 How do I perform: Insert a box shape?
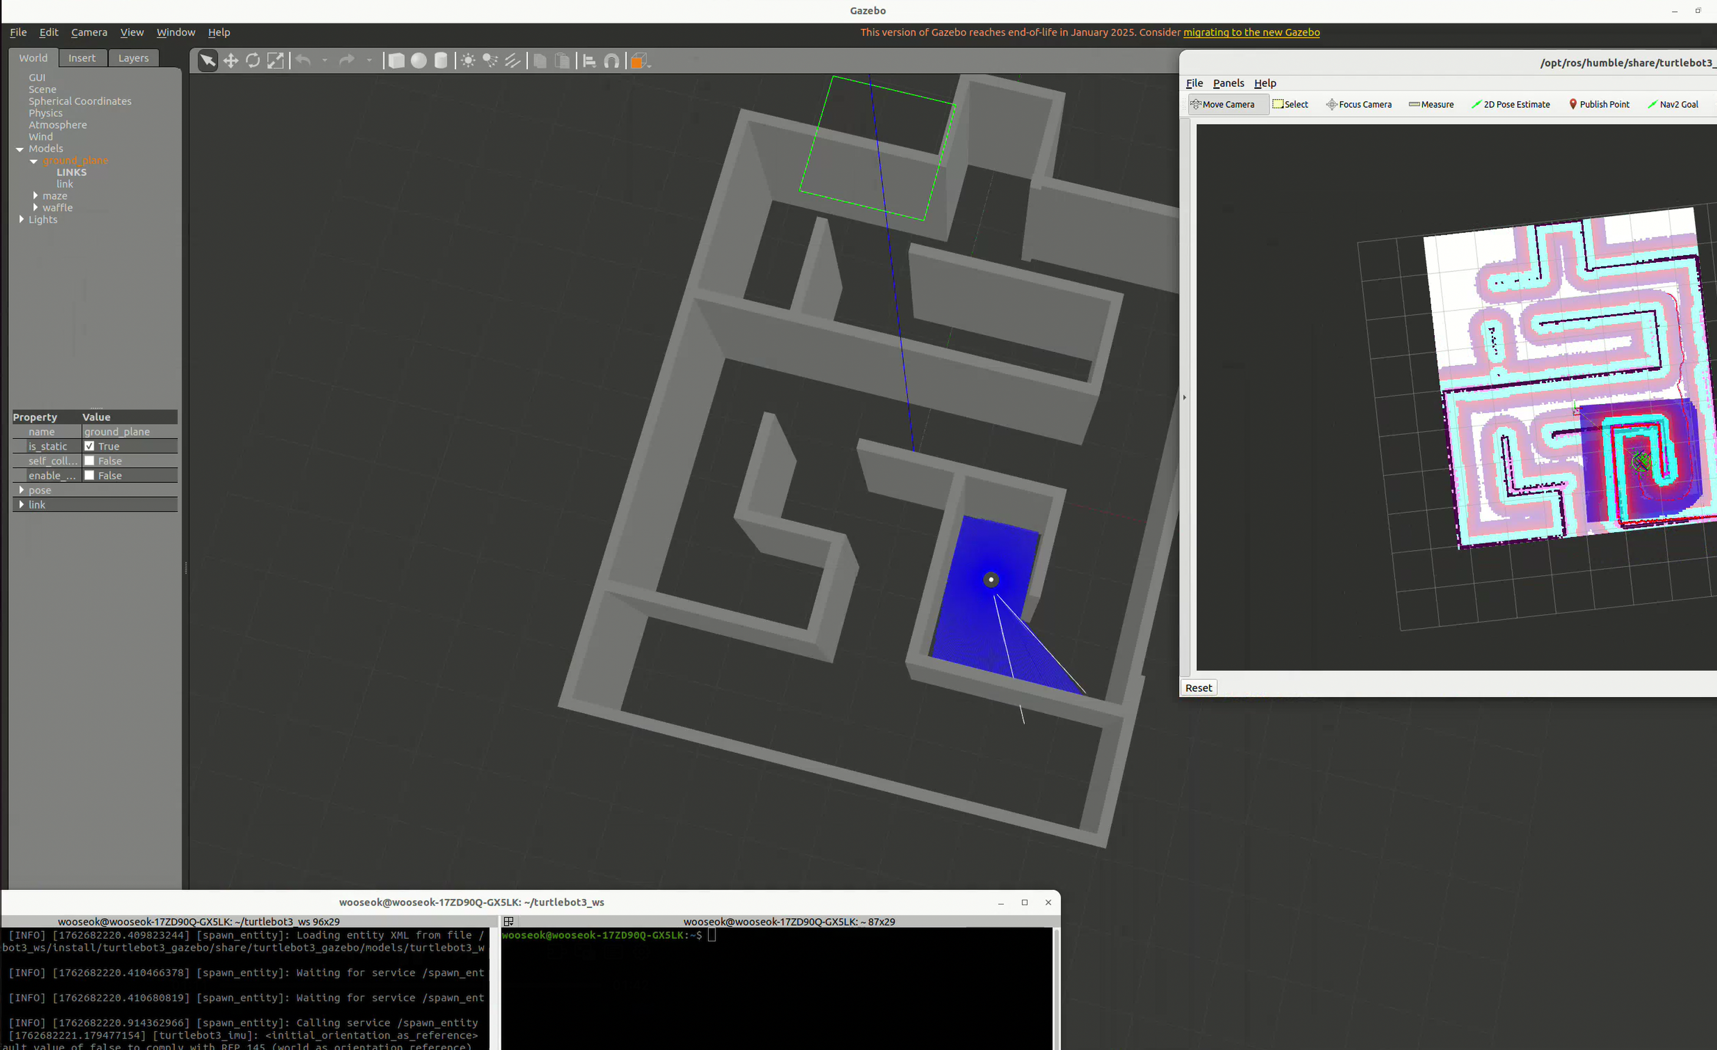[x=397, y=61]
